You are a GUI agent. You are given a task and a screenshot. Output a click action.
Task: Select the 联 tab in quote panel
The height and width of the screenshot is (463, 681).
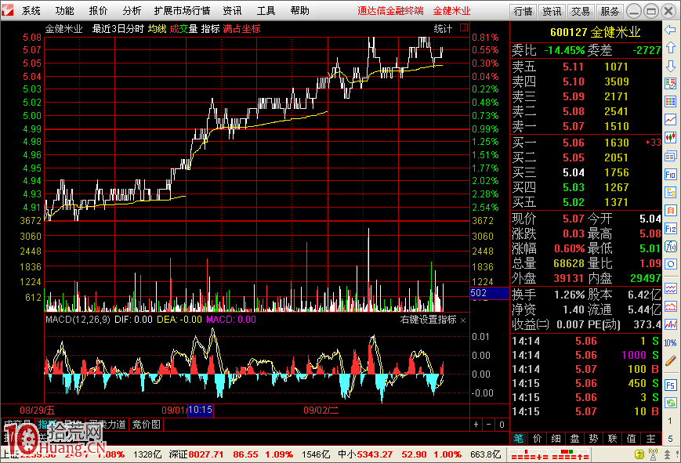click(612, 439)
